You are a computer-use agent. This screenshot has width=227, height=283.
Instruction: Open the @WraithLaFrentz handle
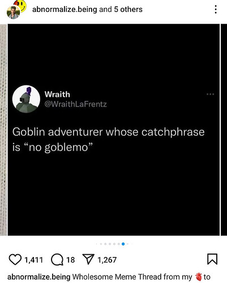[x=76, y=104]
